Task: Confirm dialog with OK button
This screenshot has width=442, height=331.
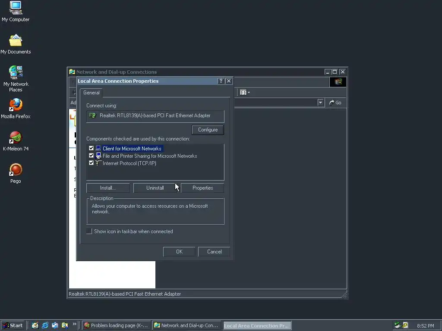Action: [179, 252]
